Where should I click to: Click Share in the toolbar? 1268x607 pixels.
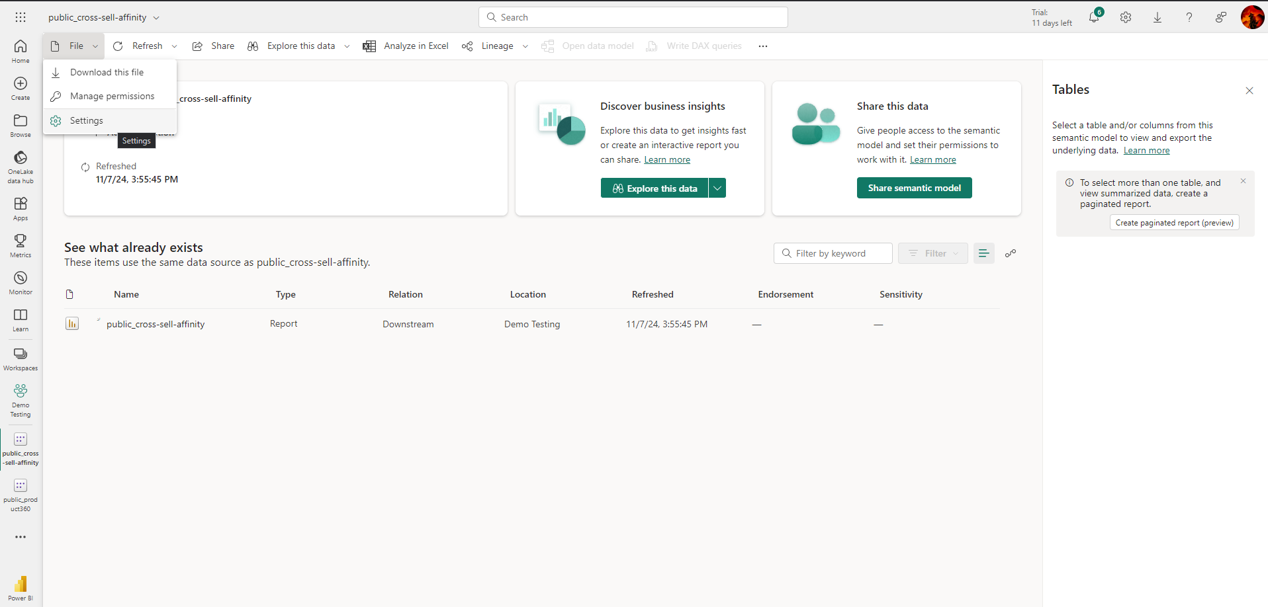213,46
